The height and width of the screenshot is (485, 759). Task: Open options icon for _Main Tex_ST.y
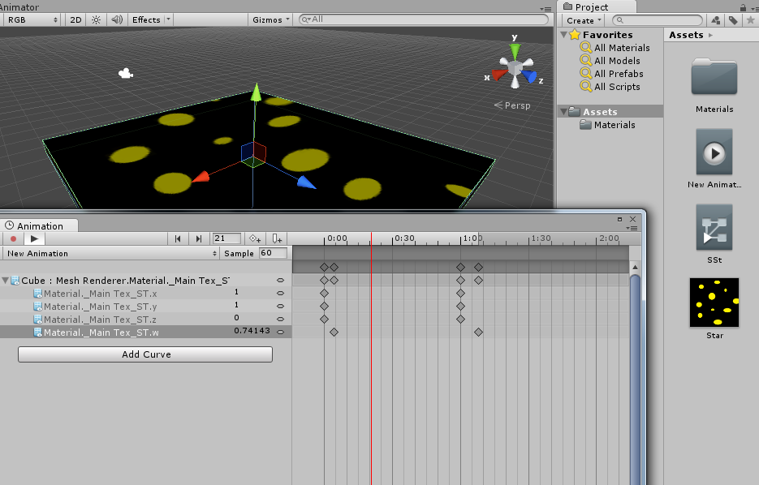tap(280, 306)
